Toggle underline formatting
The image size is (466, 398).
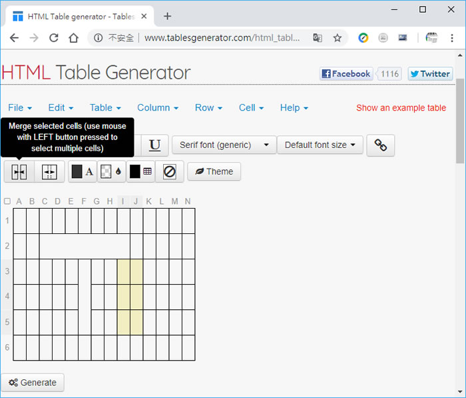coord(155,145)
